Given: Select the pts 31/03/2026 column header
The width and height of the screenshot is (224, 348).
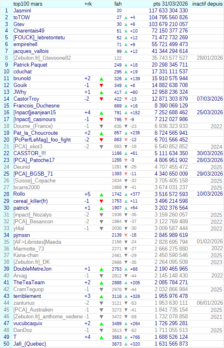Looking at the screenshot, I should click(170, 4).
